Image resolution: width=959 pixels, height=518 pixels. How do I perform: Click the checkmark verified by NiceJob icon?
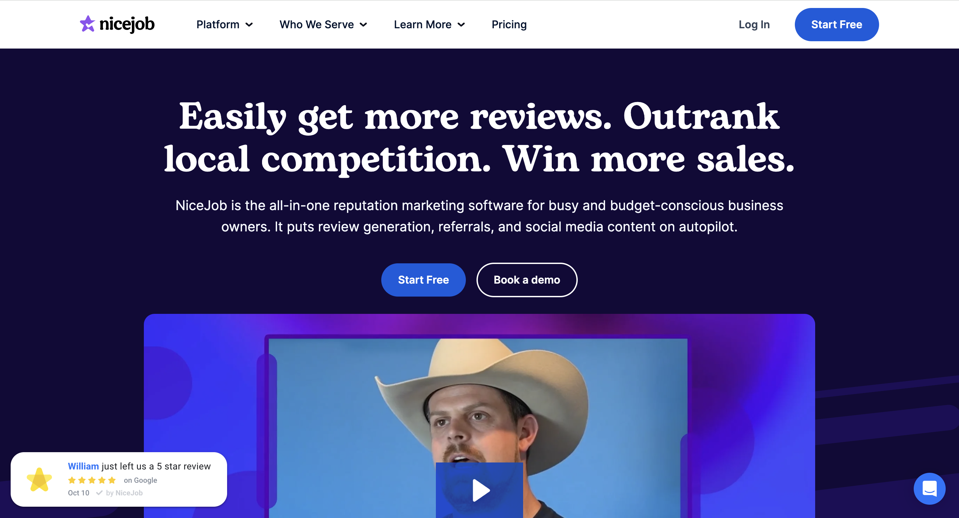[99, 493]
